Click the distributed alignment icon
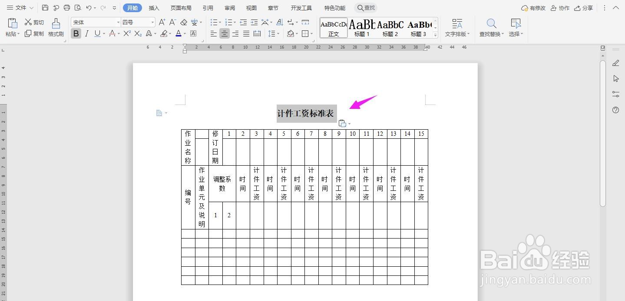 [x=257, y=33]
